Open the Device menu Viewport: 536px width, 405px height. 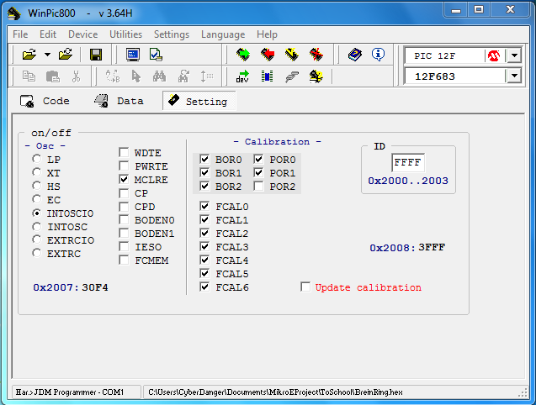pyautogui.click(x=83, y=34)
